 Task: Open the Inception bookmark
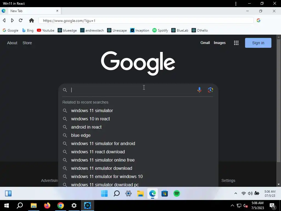(x=140, y=30)
